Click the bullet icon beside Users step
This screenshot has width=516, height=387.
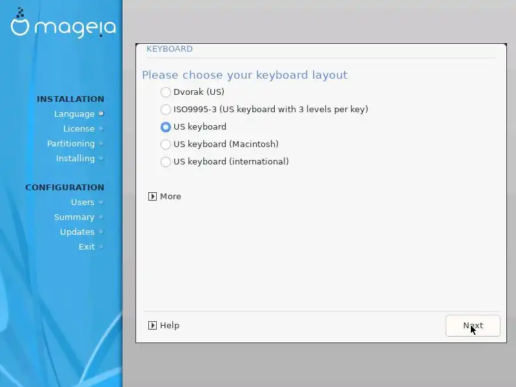pyautogui.click(x=101, y=202)
